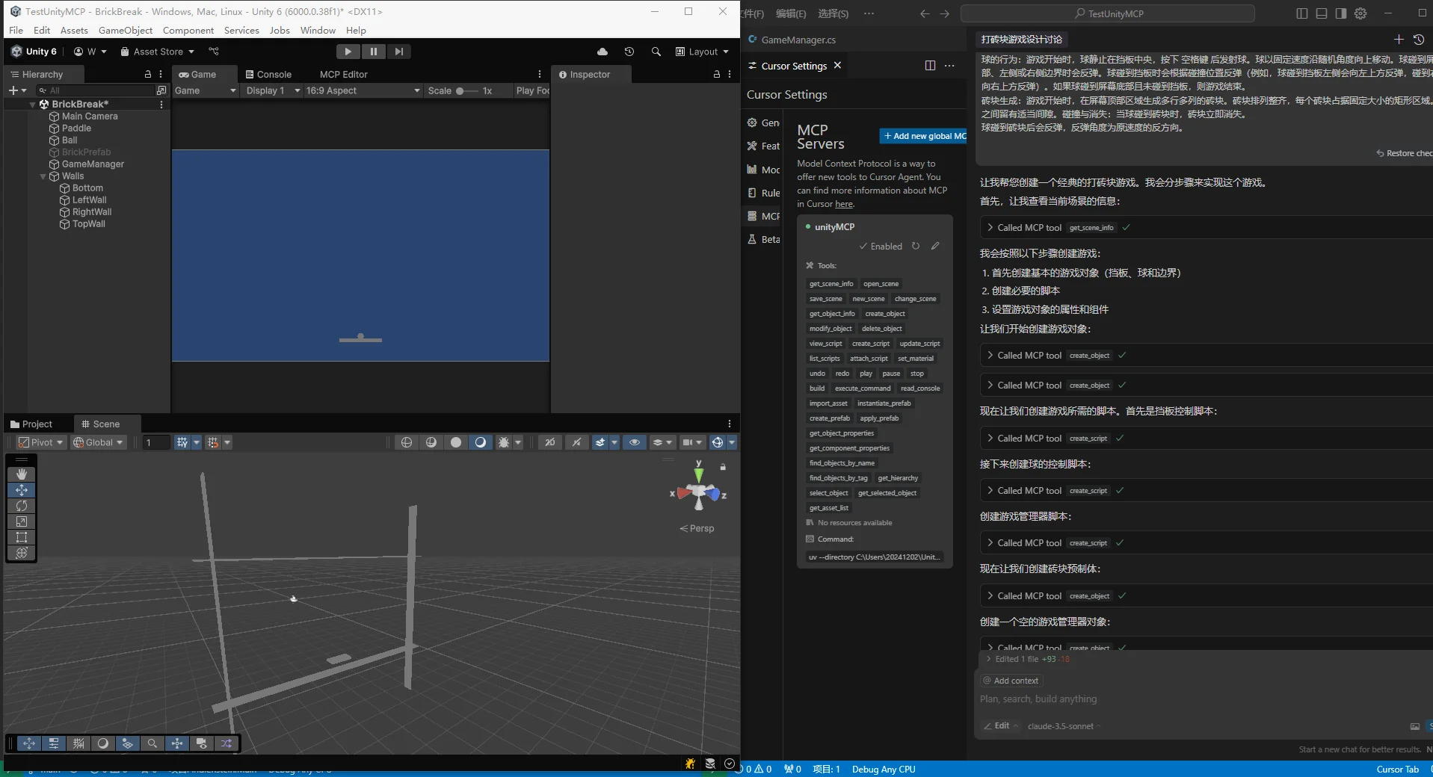This screenshot has height=777, width=1433.
Task: Follow the 'here' link in MCP description
Action: click(844, 204)
